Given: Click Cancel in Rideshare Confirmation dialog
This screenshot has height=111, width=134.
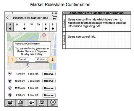Looking at the screenshot, I should pos(22,59).
